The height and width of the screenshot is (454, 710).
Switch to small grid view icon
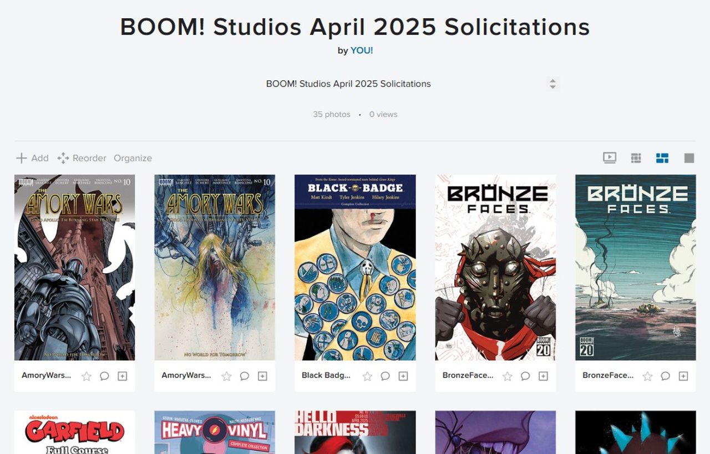pos(636,158)
